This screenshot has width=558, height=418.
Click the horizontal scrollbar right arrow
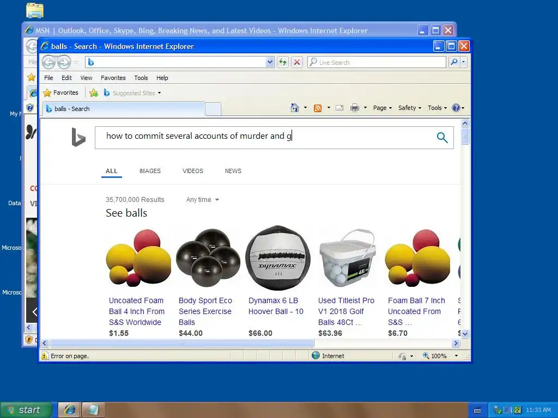pyautogui.click(x=456, y=343)
